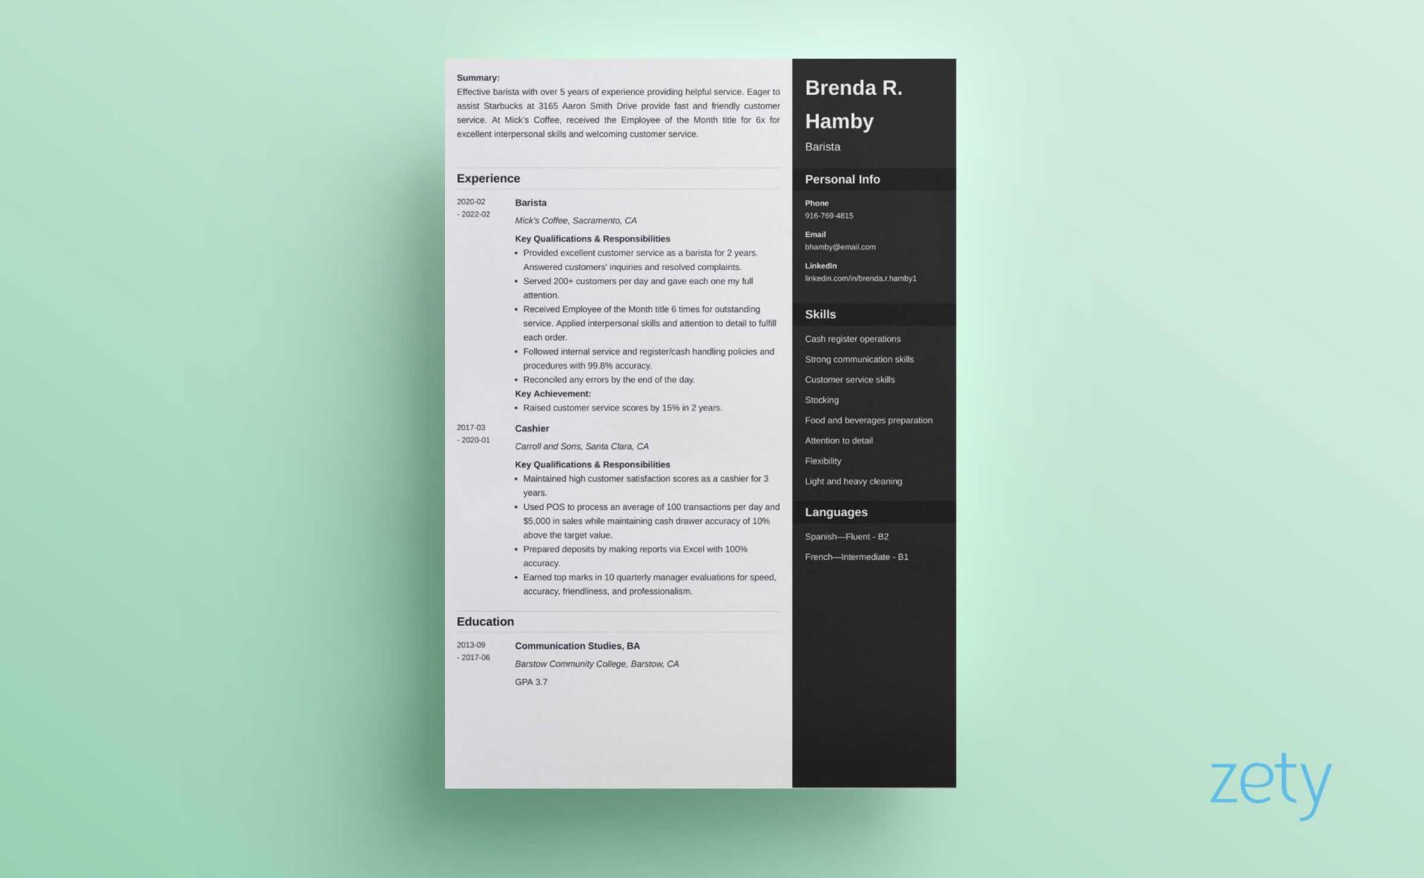Click the Education section header

[x=484, y=621]
